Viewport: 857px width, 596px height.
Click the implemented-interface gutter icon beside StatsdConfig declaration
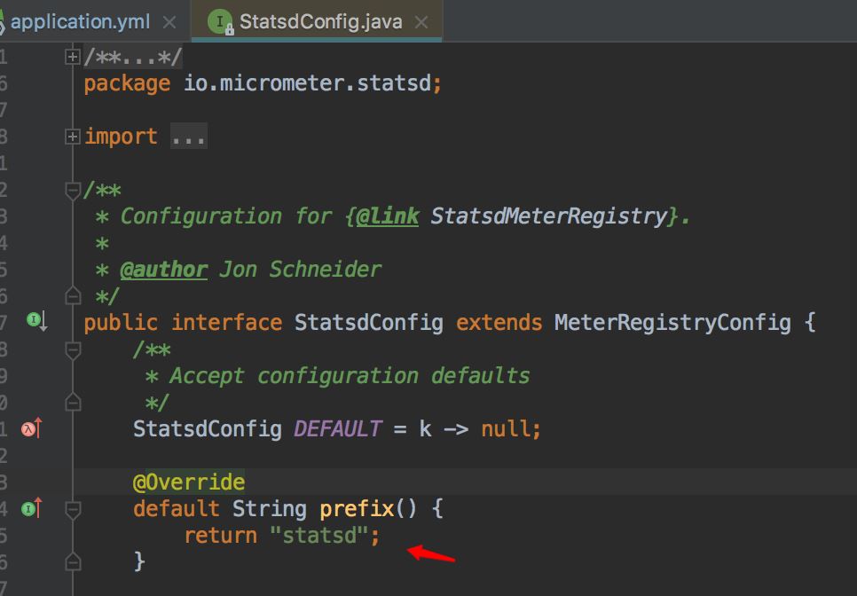(35, 321)
